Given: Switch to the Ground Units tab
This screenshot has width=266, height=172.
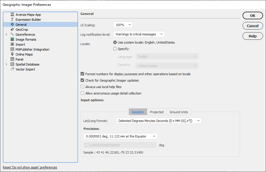Looking at the screenshot, I should pos(179,112).
